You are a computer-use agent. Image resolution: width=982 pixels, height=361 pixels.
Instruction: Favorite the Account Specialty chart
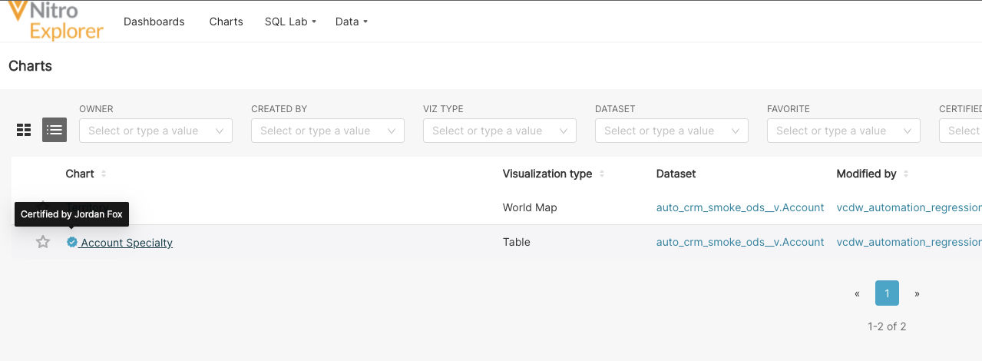tap(43, 242)
